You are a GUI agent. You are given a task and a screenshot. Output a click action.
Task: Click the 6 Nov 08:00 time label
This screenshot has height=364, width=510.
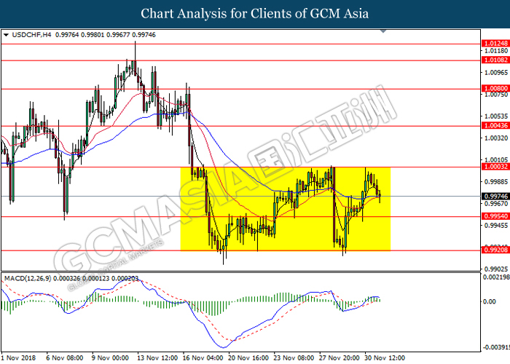coord(65,358)
